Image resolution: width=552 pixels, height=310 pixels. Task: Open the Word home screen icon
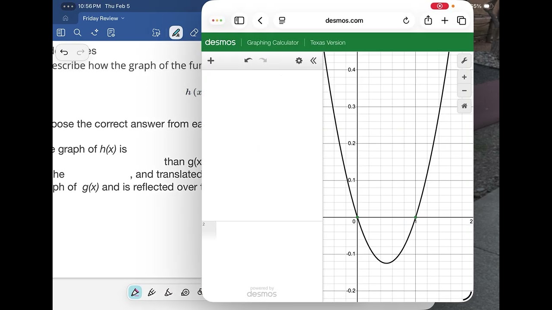point(66,18)
